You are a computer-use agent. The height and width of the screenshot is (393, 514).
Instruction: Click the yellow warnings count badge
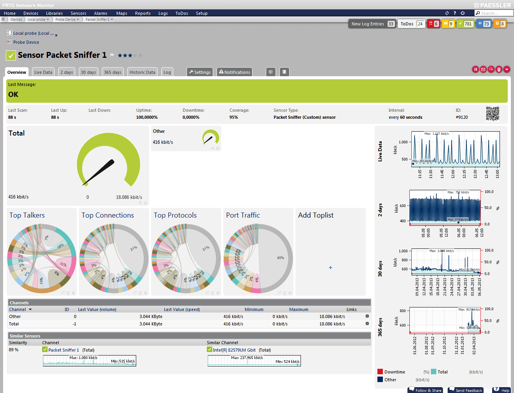pos(448,24)
